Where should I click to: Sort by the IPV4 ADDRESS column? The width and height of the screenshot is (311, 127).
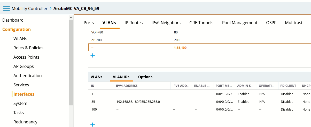127,86
